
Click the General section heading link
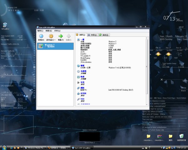click(x=82, y=39)
